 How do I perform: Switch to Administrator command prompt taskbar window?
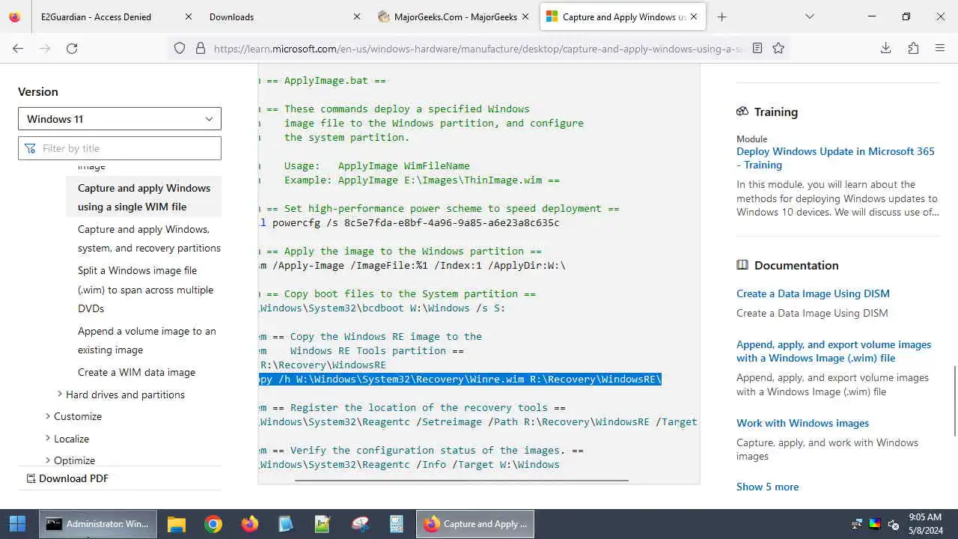click(x=98, y=524)
